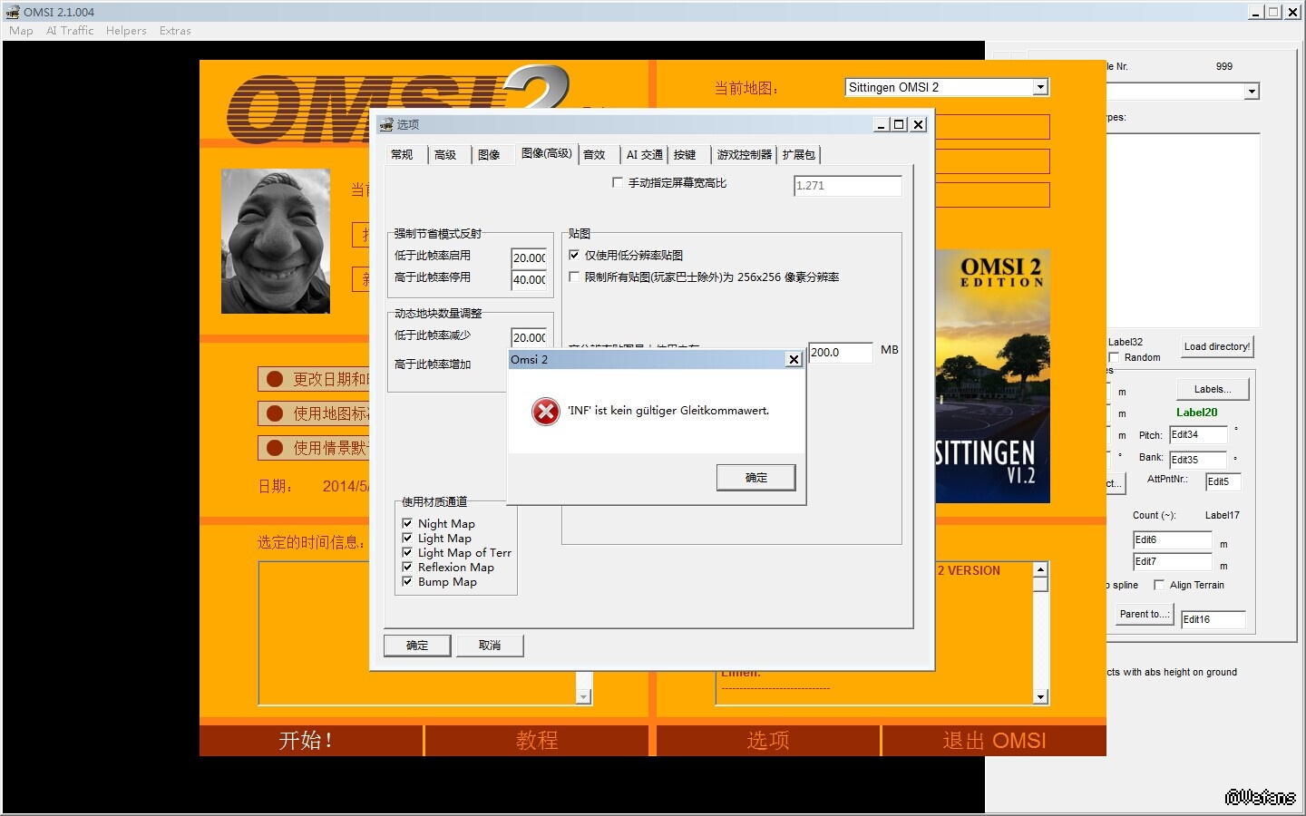This screenshot has height=816, width=1306.
Task: Click the Bank field Edit35
Action: 1198,461
